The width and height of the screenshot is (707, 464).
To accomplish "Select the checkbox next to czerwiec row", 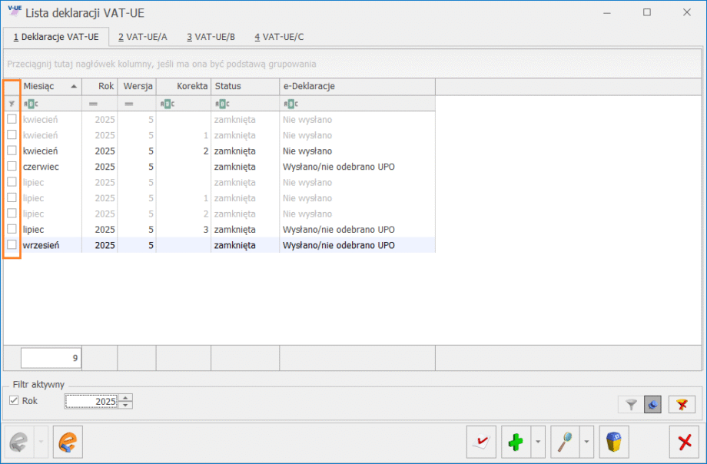I will click(12, 166).
